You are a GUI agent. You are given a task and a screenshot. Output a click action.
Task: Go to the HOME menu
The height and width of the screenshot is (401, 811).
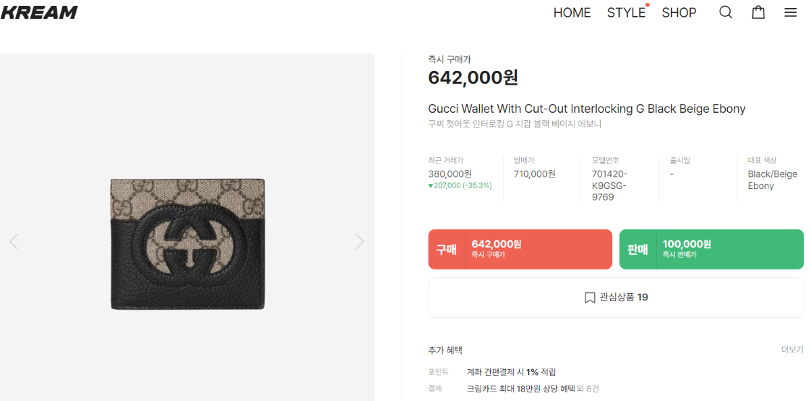tap(572, 13)
